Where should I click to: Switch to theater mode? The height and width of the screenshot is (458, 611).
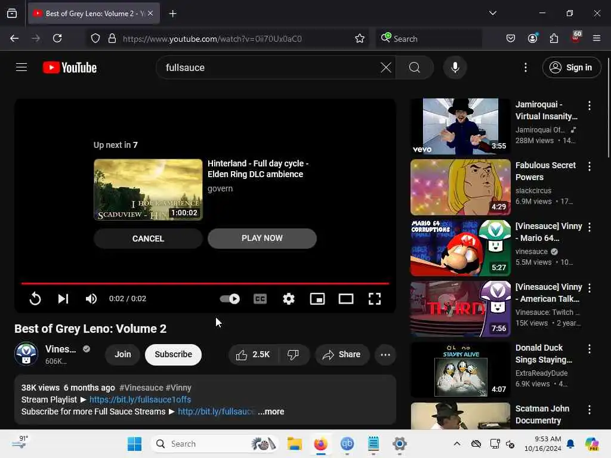[346, 299]
